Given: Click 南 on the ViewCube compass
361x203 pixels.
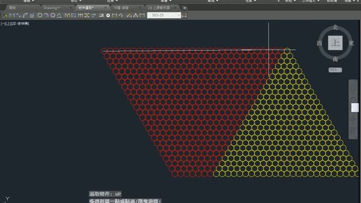Looking at the screenshot, I should click(x=335, y=59).
